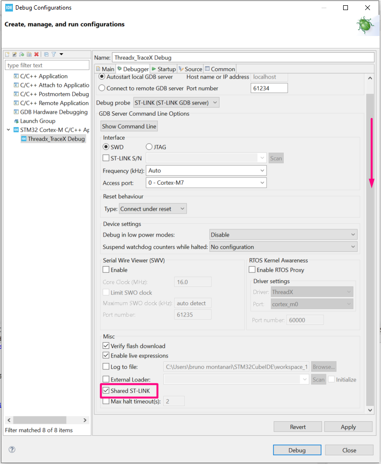The width and height of the screenshot is (381, 464).
Task: Click the GDB Hardware Debugging icon in the tree
Action: pos(16,112)
